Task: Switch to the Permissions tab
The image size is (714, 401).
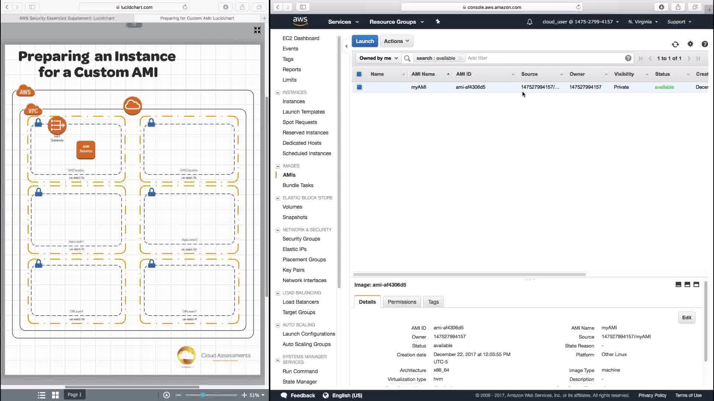Action: coord(402,302)
